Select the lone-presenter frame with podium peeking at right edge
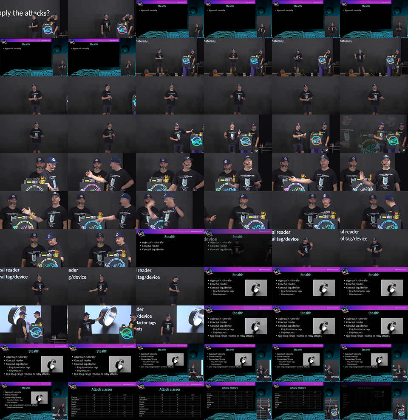The width and height of the screenshot is (408, 420). click(102, 95)
